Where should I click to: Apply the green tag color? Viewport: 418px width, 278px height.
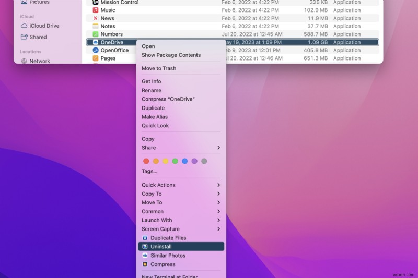(x=175, y=161)
